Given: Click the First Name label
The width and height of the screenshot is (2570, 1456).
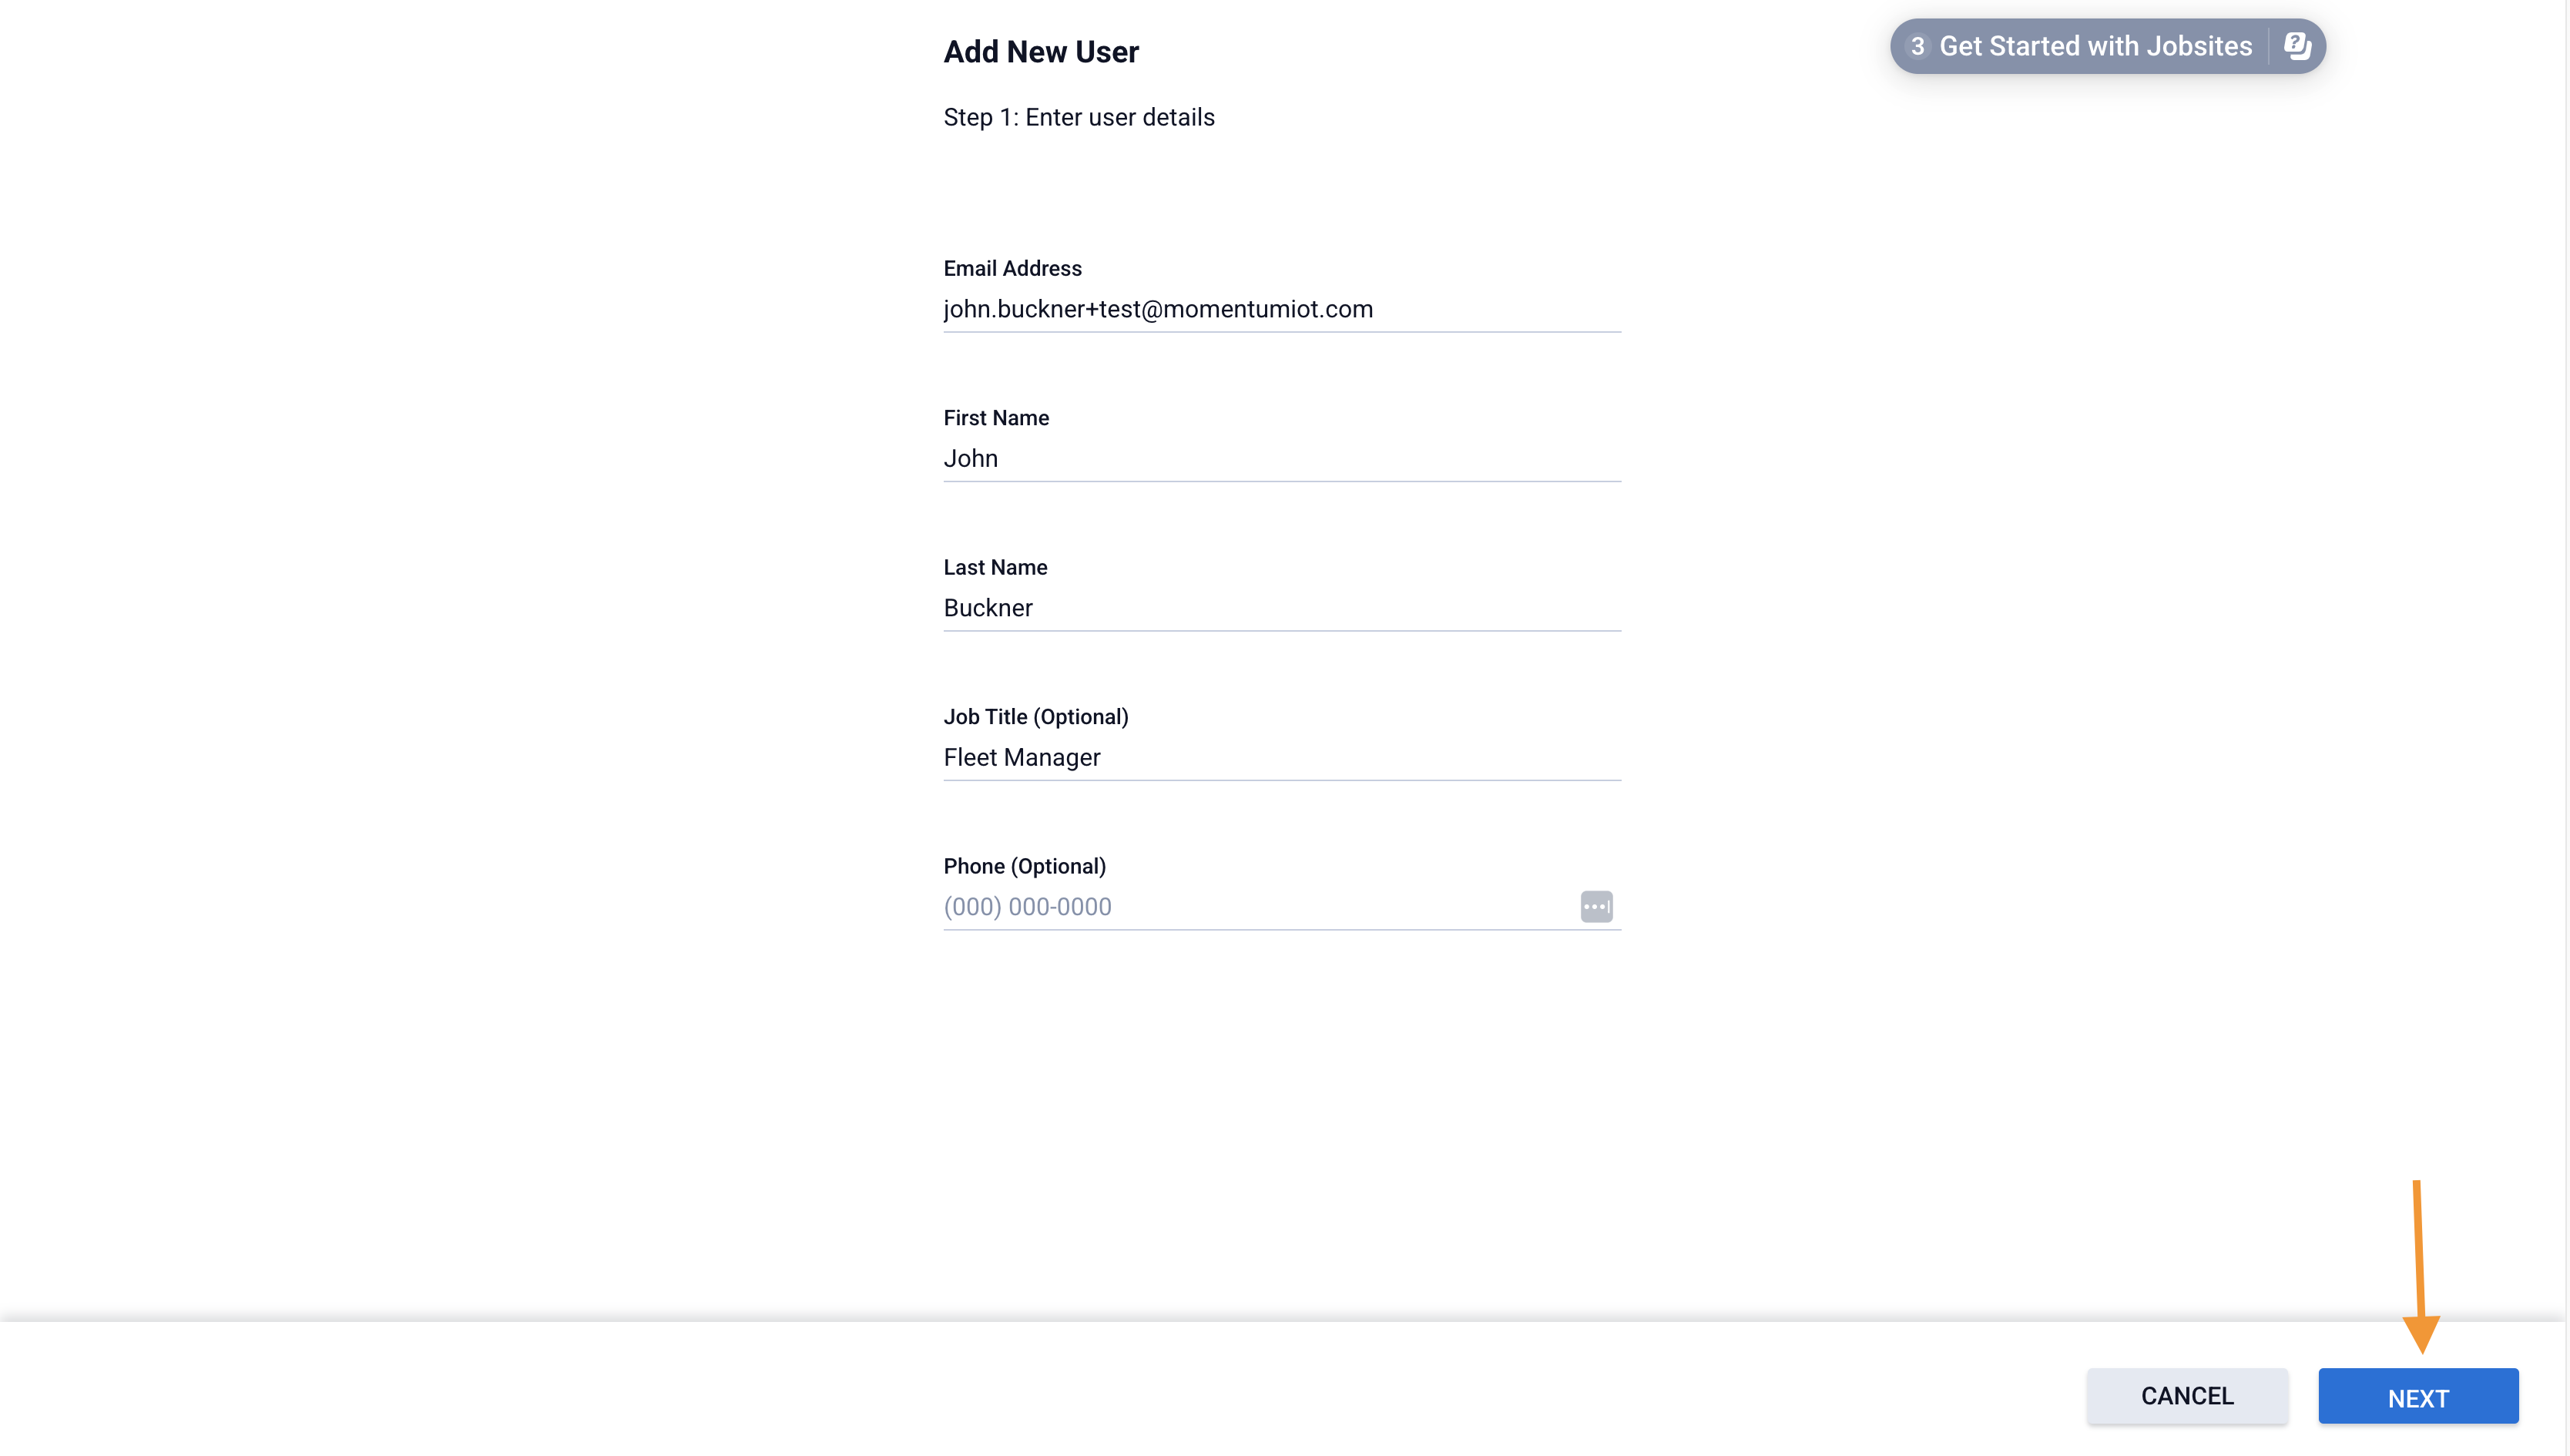Looking at the screenshot, I should pyautogui.click(x=996, y=418).
